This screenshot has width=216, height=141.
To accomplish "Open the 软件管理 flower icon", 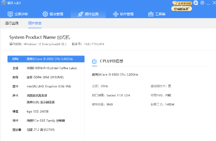I will click(x=116, y=14).
